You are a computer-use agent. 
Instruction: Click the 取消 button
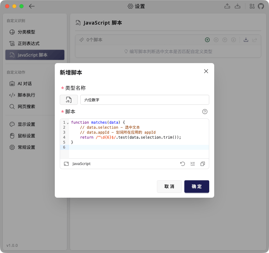pos(169,186)
